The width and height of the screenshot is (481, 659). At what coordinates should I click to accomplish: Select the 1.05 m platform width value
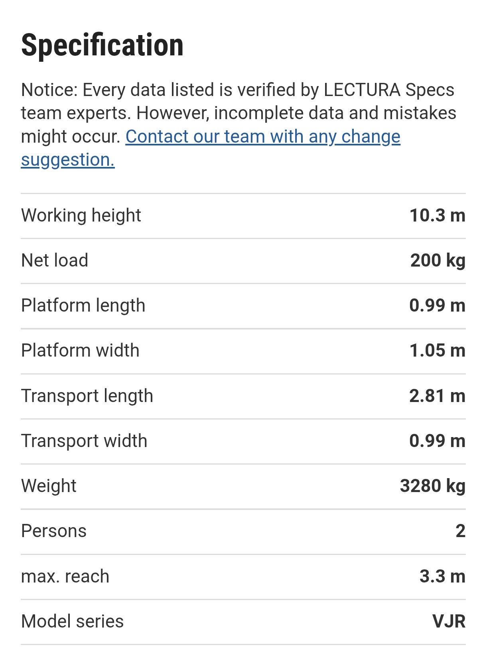(x=438, y=351)
